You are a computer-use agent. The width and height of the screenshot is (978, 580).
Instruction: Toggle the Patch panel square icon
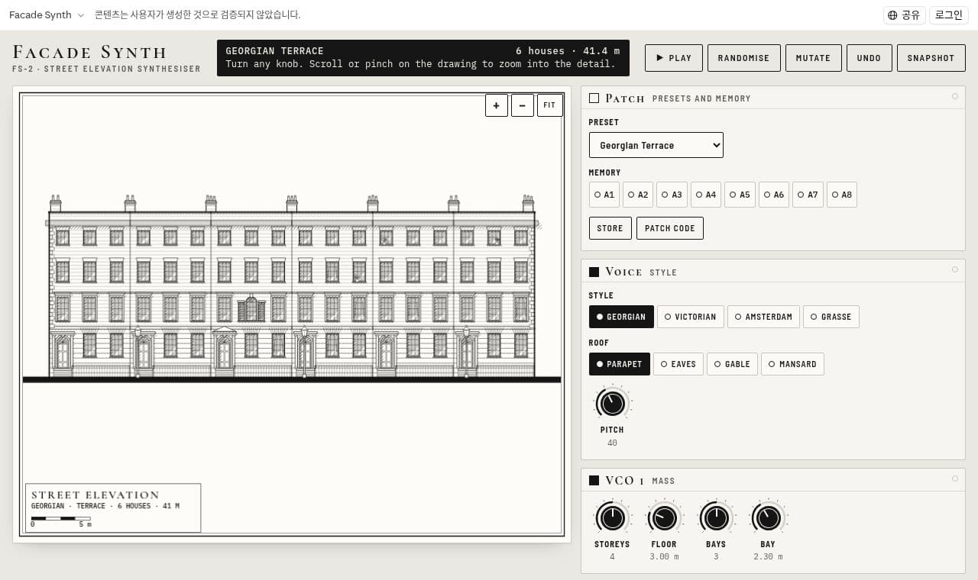[x=594, y=98]
